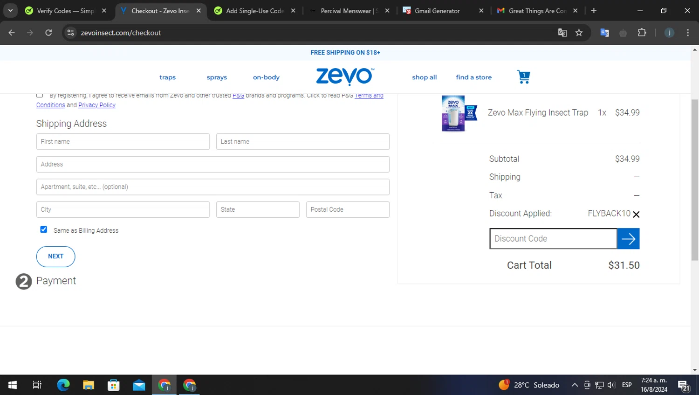Open the Windows Start menu
The width and height of the screenshot is (699, 395).
(13, 385)
